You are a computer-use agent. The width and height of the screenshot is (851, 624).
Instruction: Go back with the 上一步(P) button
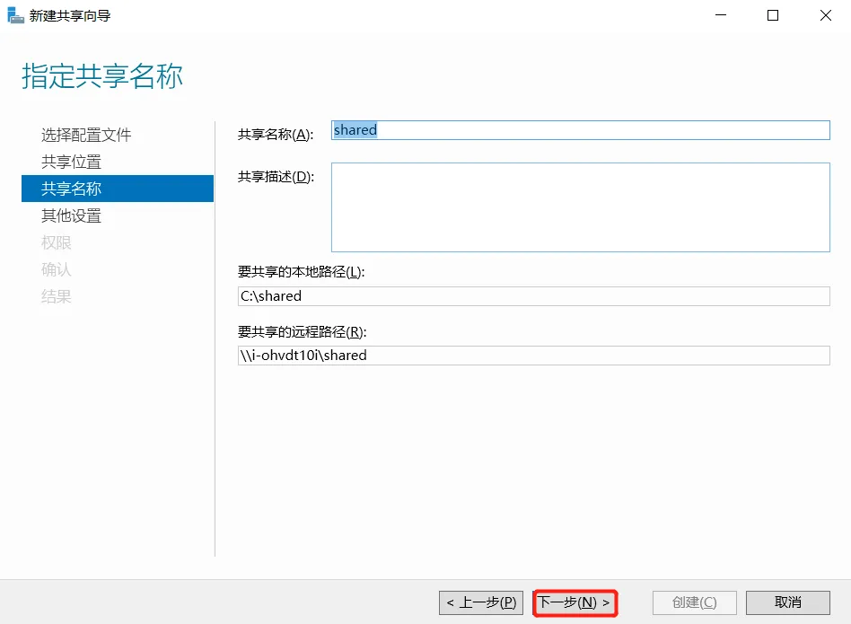tap(480, 602)
